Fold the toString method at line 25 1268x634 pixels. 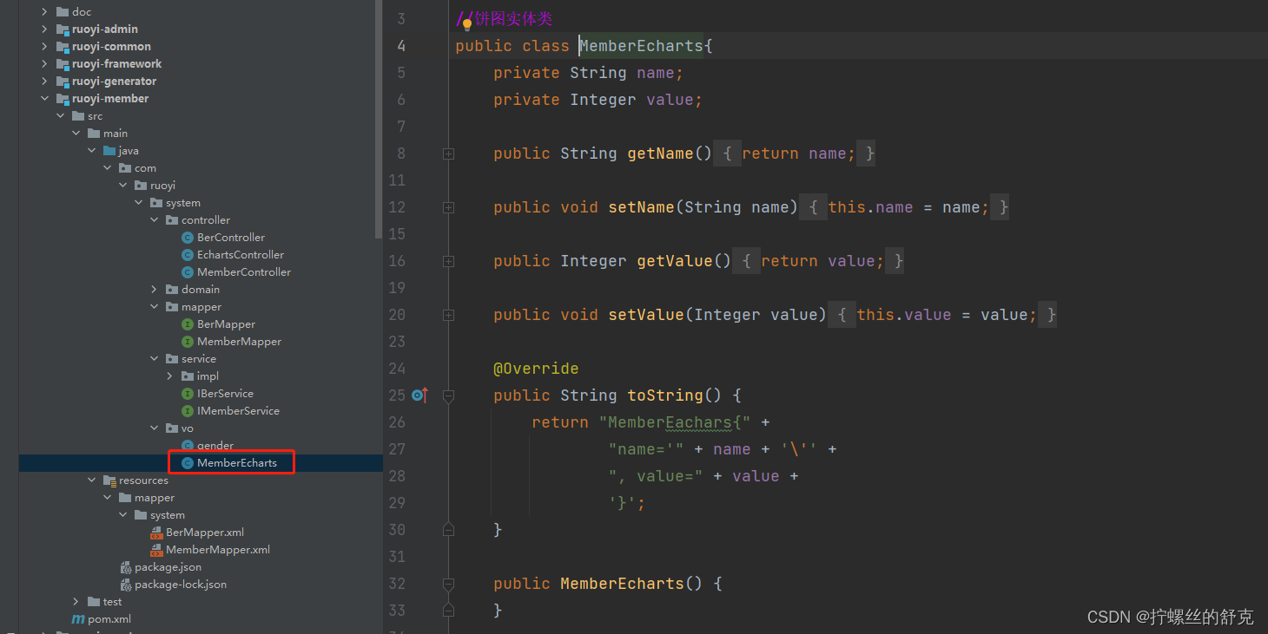point(448,395)
